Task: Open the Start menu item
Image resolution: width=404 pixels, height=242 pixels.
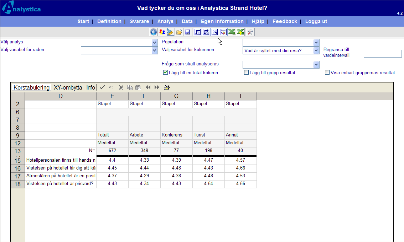Action: [x=83, y=21]
